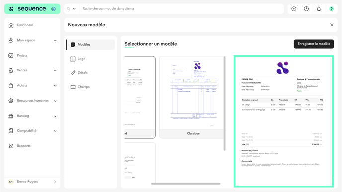Open the search filter dropdown arrow

74,9
